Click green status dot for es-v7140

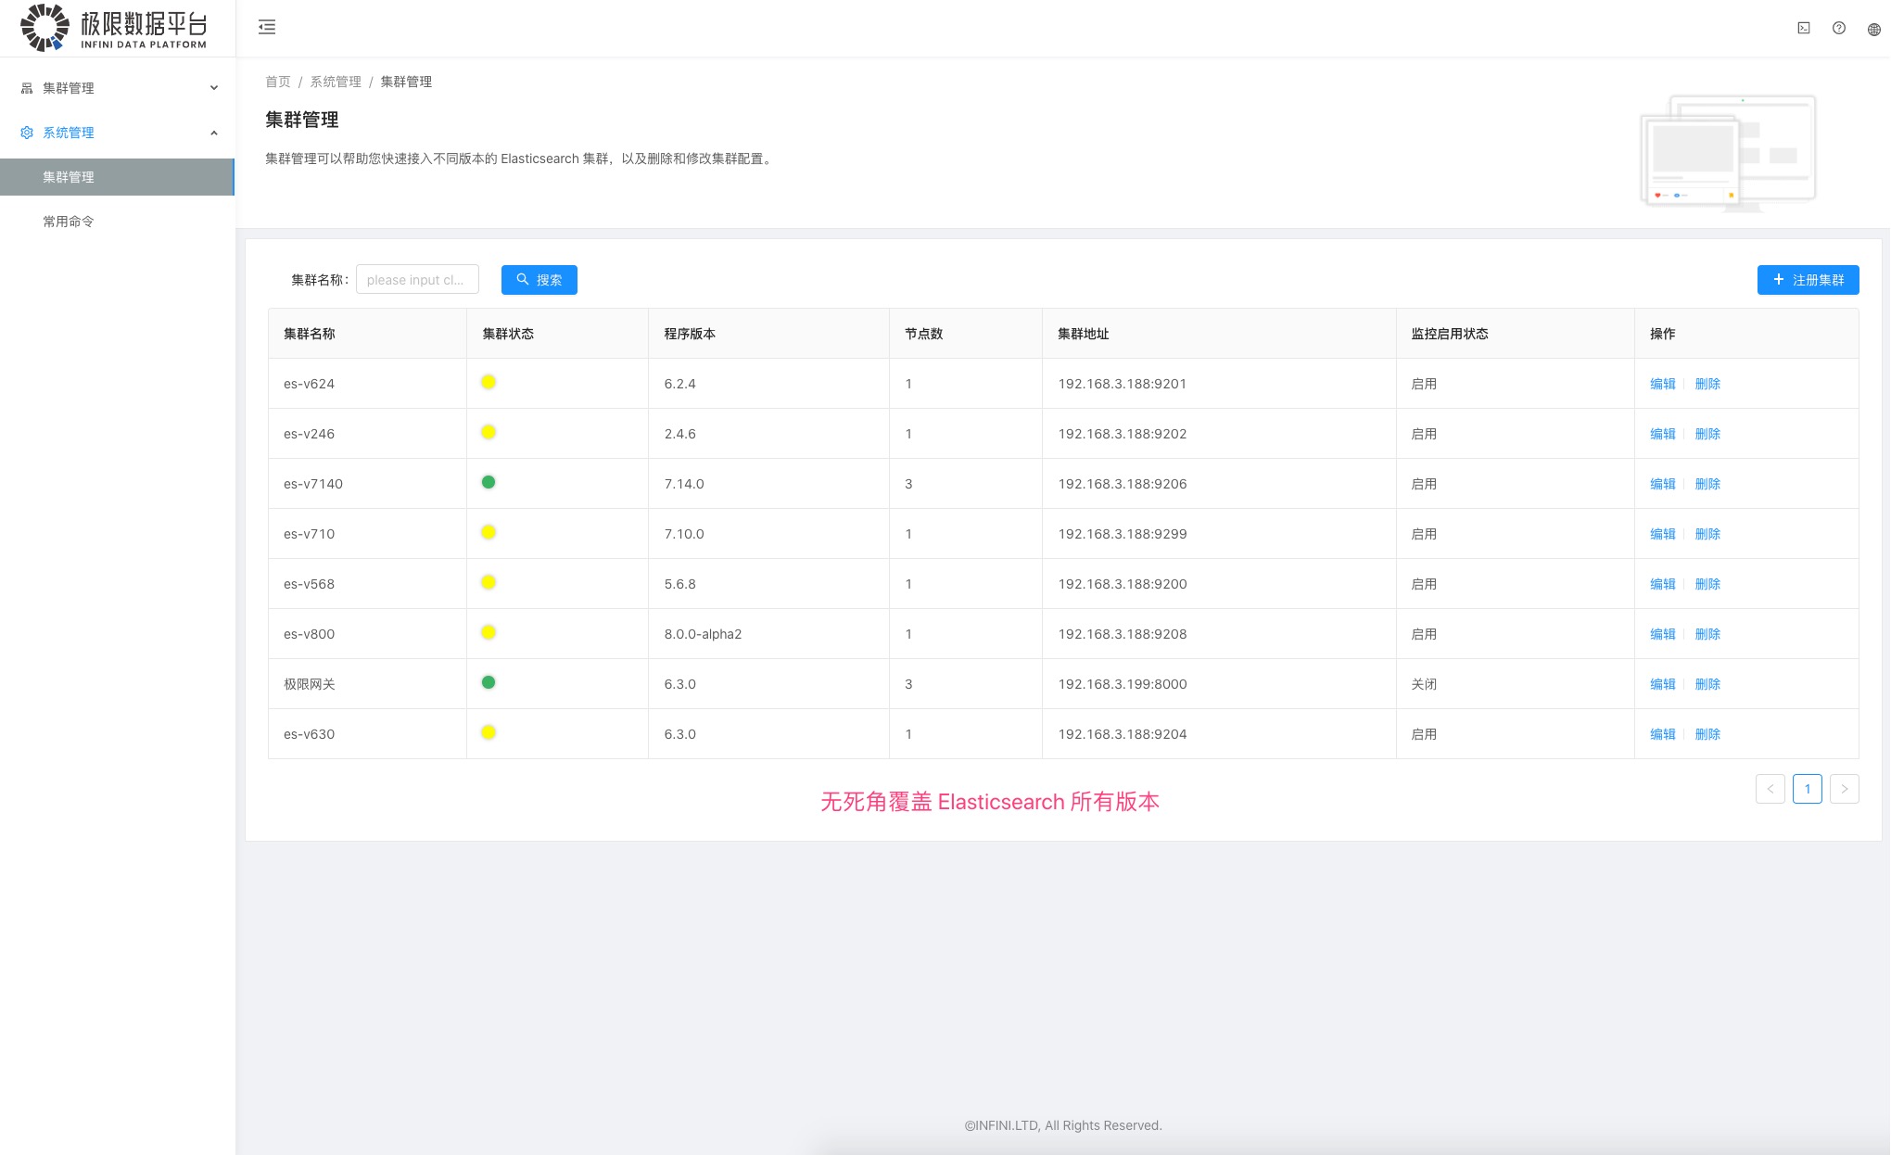489,482
